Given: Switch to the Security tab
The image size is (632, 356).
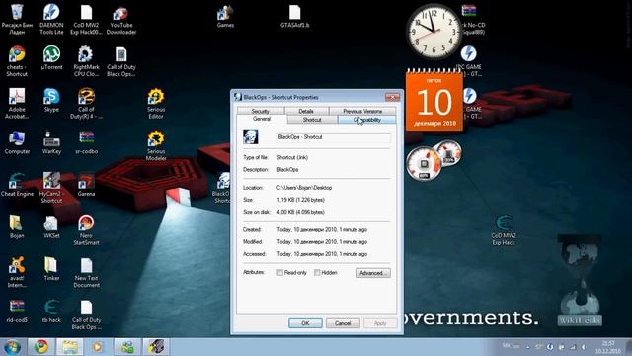Looking at the screenshot, I should point(261,111).
